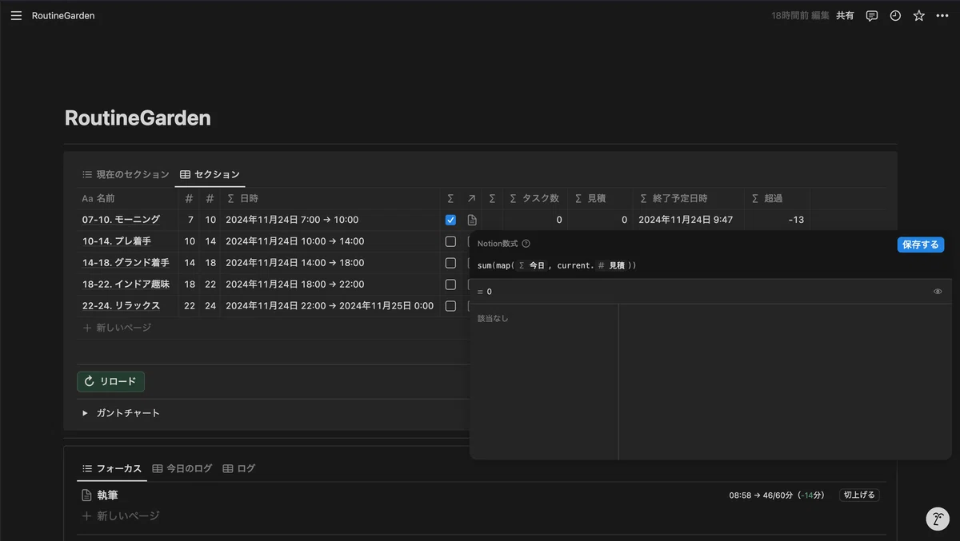Check the 22-24. リラックス checkbox
Image resolution: width=960 pixels, height=541 pixels.
click(x=450, y=306)
